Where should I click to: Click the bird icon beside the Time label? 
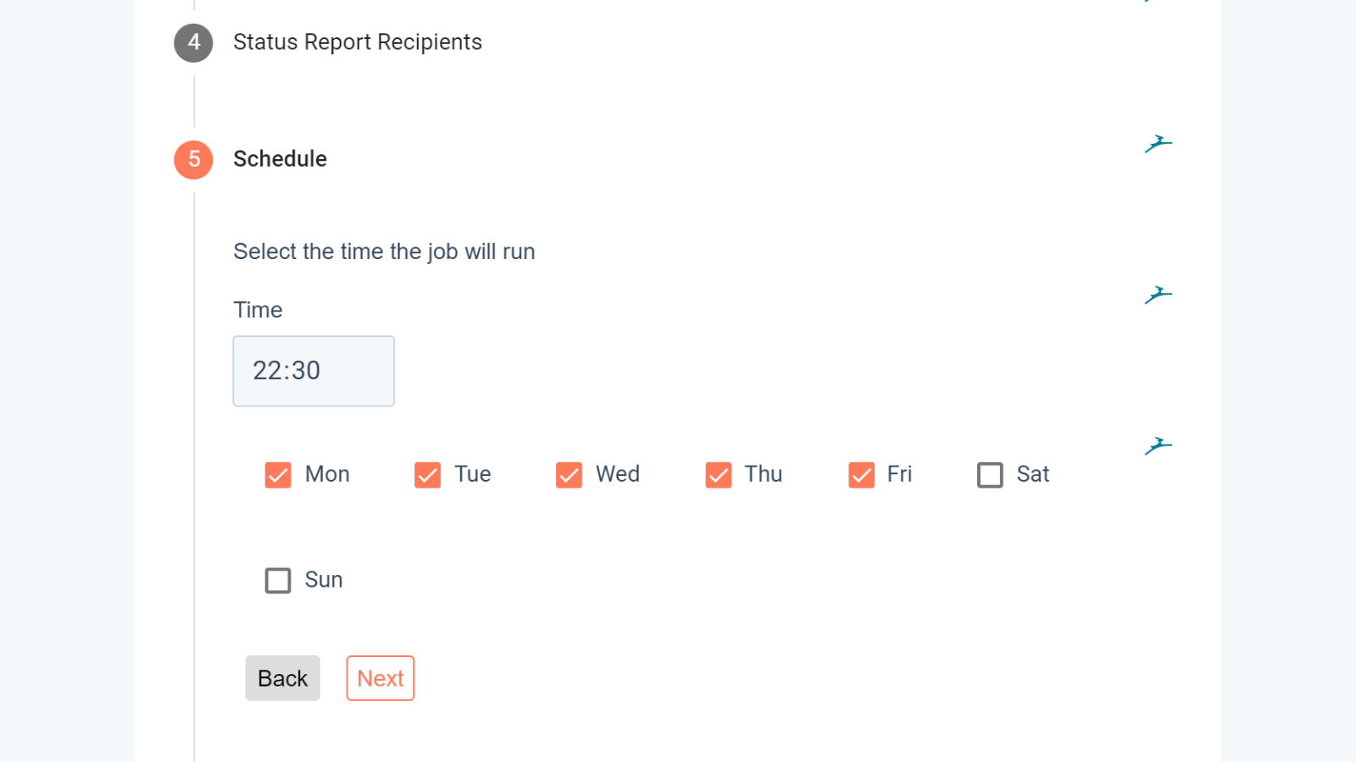click(x=1158, y=295)
